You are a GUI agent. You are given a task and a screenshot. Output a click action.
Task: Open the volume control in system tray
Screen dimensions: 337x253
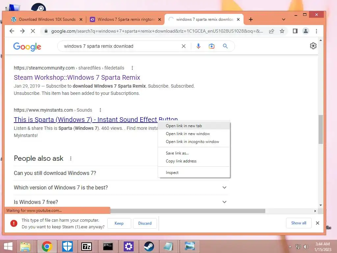(x=306, y=247)
